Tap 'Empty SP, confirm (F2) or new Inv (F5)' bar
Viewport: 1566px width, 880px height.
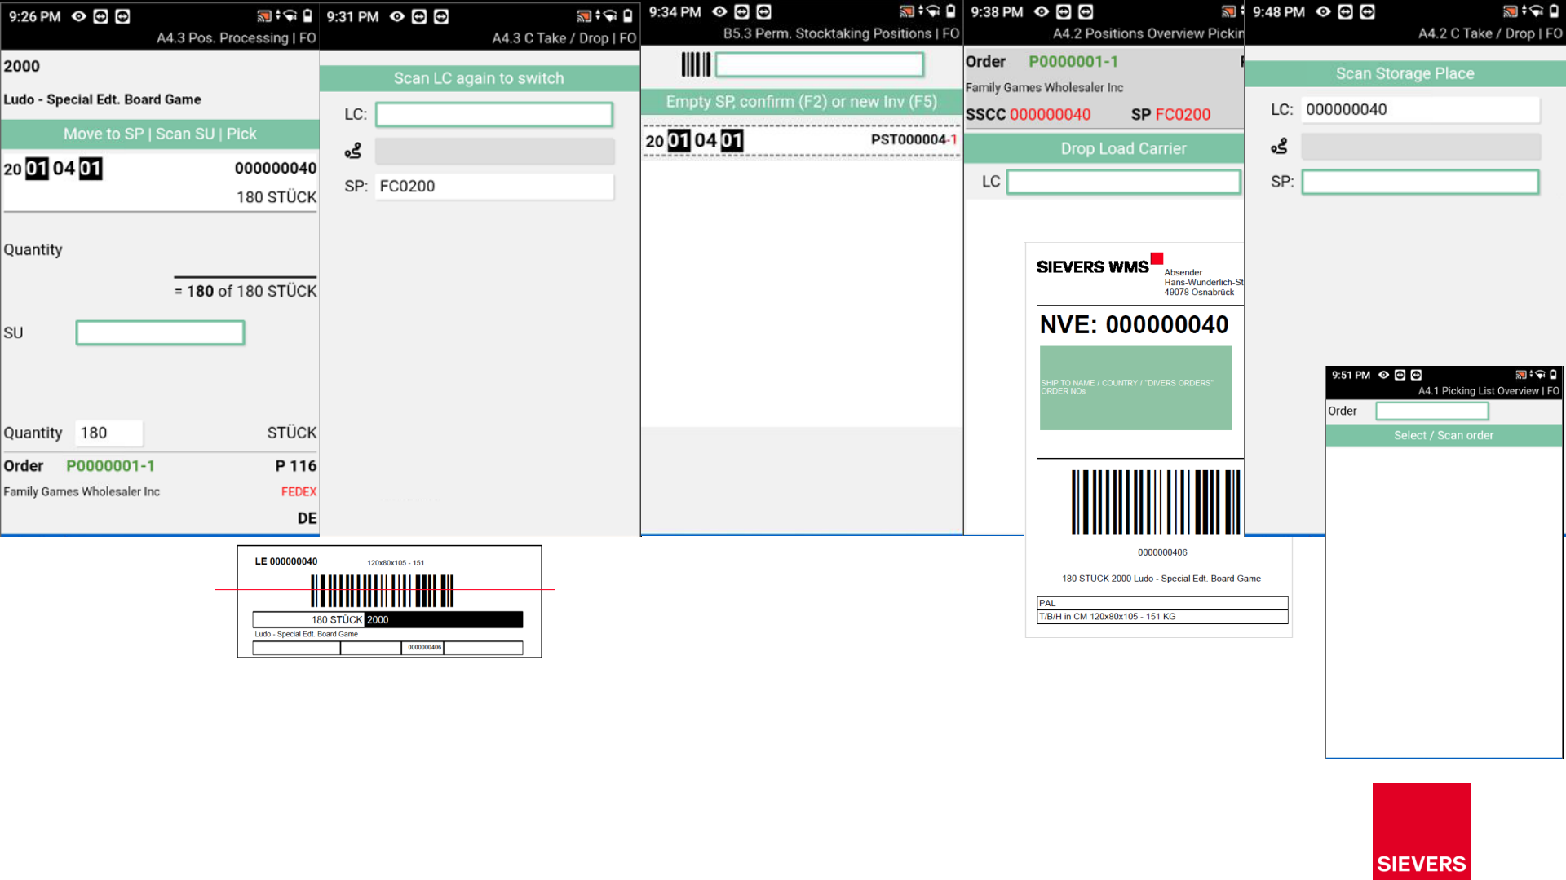[x=802, y=102]
